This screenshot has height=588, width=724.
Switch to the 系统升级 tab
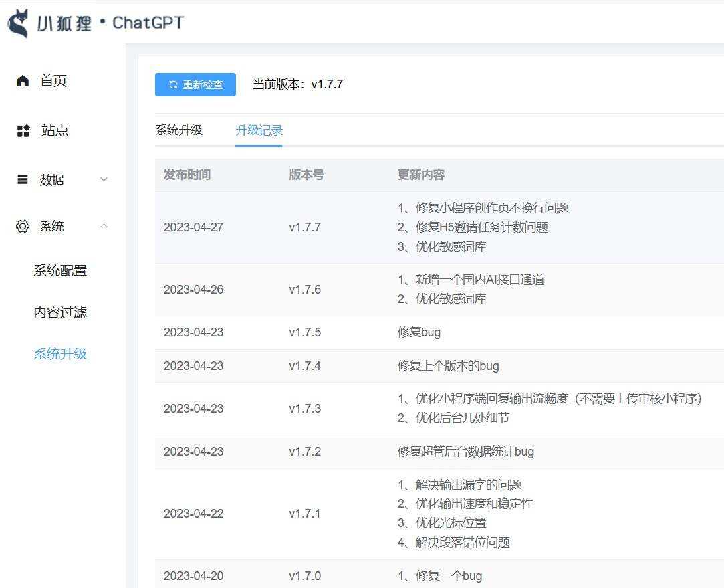(179, 131)
